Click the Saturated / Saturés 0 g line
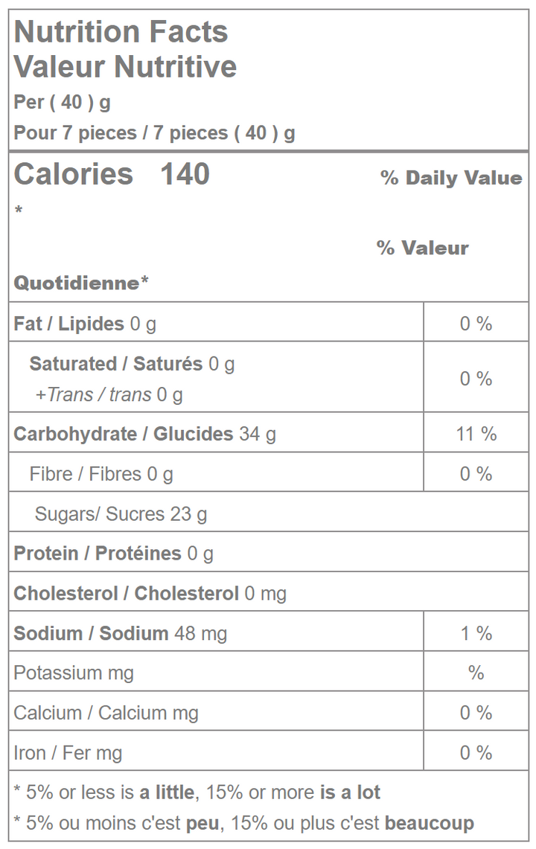This screenshot has height=849, width=536. coord(132,364)
